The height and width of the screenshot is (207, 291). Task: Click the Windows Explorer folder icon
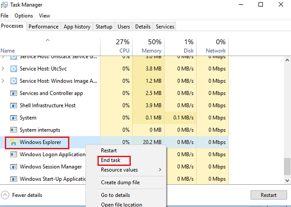pos(14,142)
